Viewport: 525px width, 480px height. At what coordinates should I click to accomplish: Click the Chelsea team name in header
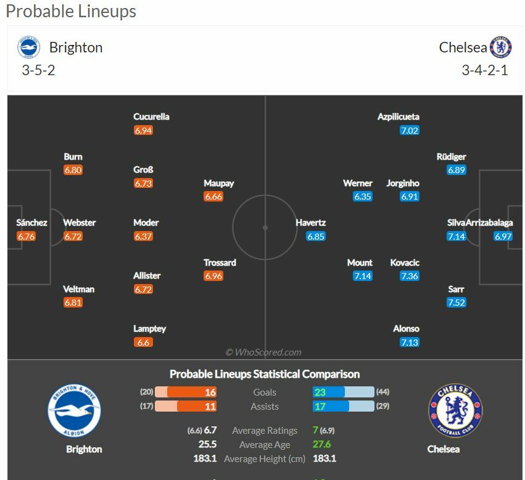(463, 47)
